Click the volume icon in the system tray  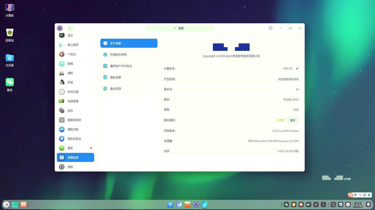click(x=308, y=204)
